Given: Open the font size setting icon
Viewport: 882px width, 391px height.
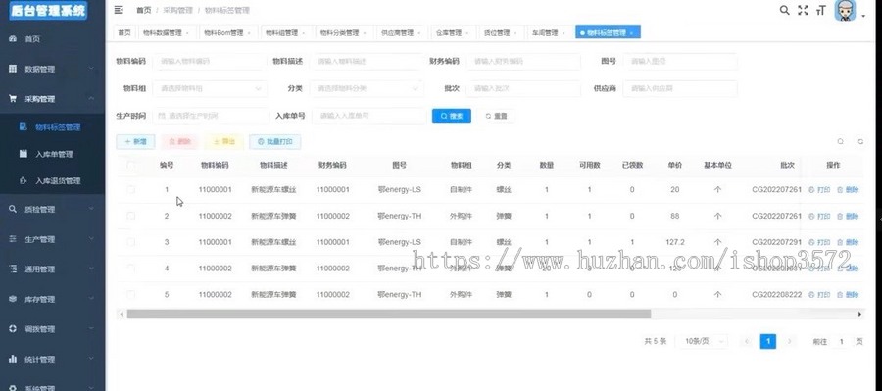Looking at the screenshot, I should [820, 10].
